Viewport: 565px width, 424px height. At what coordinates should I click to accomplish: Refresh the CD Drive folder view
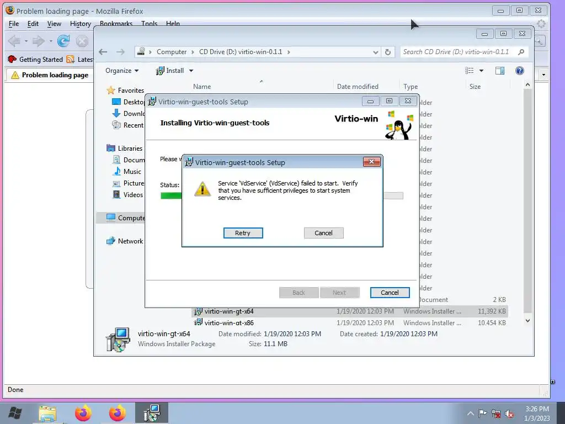(388, 52)
